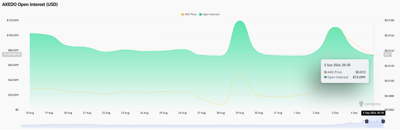The image size is (400, 130).
Task: Click the $40.00M y-axis label
Action: pos(14,80)
